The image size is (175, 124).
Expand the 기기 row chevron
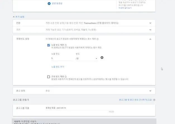coord(150,30)
